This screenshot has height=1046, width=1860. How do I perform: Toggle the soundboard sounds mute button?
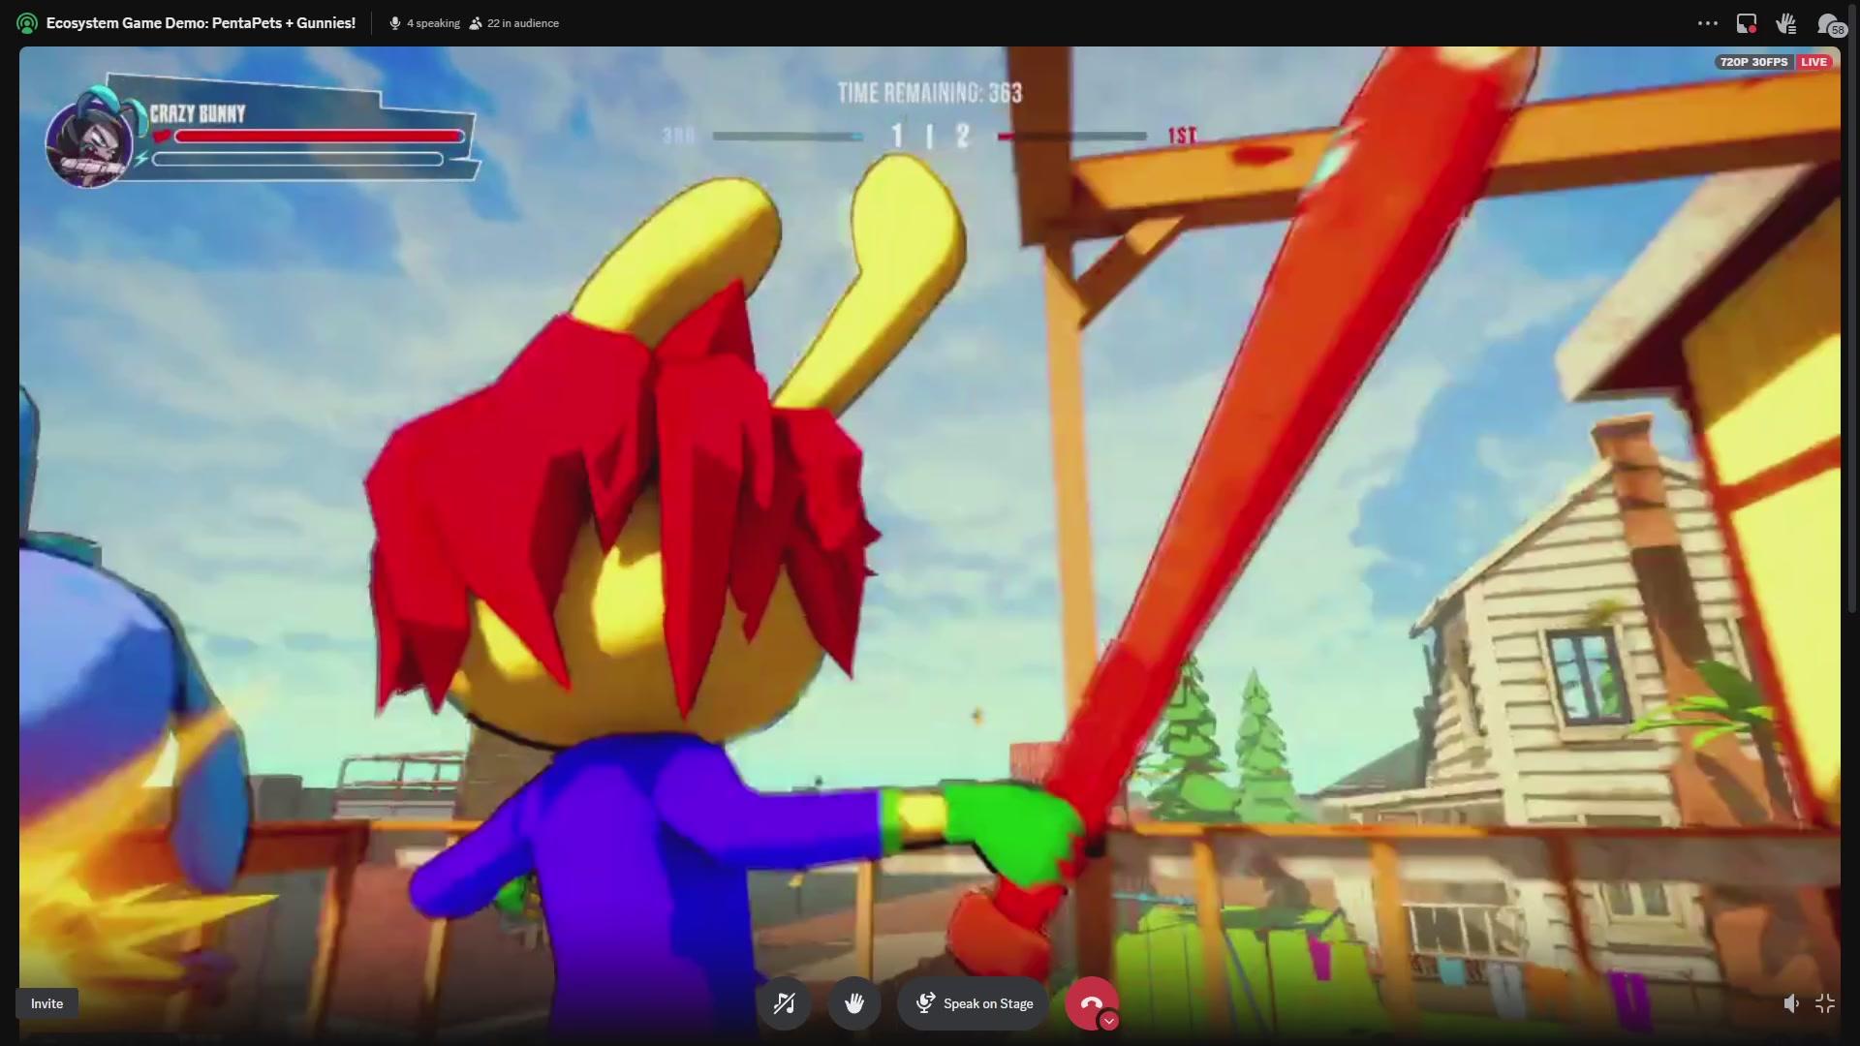tap(784, 1003)
